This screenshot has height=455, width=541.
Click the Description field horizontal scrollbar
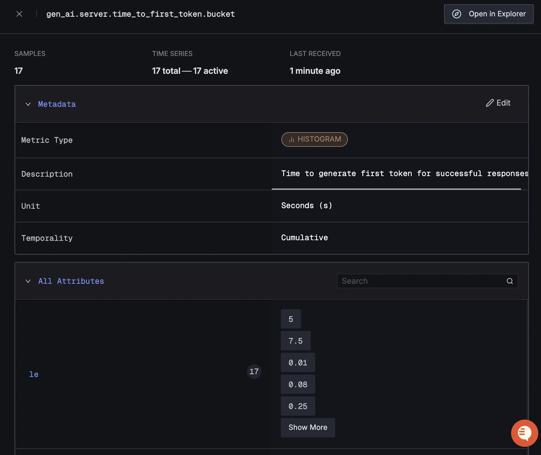click(396, 189)
